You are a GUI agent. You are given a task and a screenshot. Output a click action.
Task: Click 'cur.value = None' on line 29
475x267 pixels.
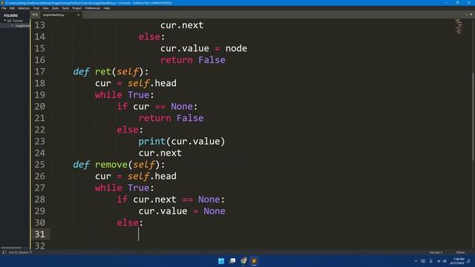(182, 211)
